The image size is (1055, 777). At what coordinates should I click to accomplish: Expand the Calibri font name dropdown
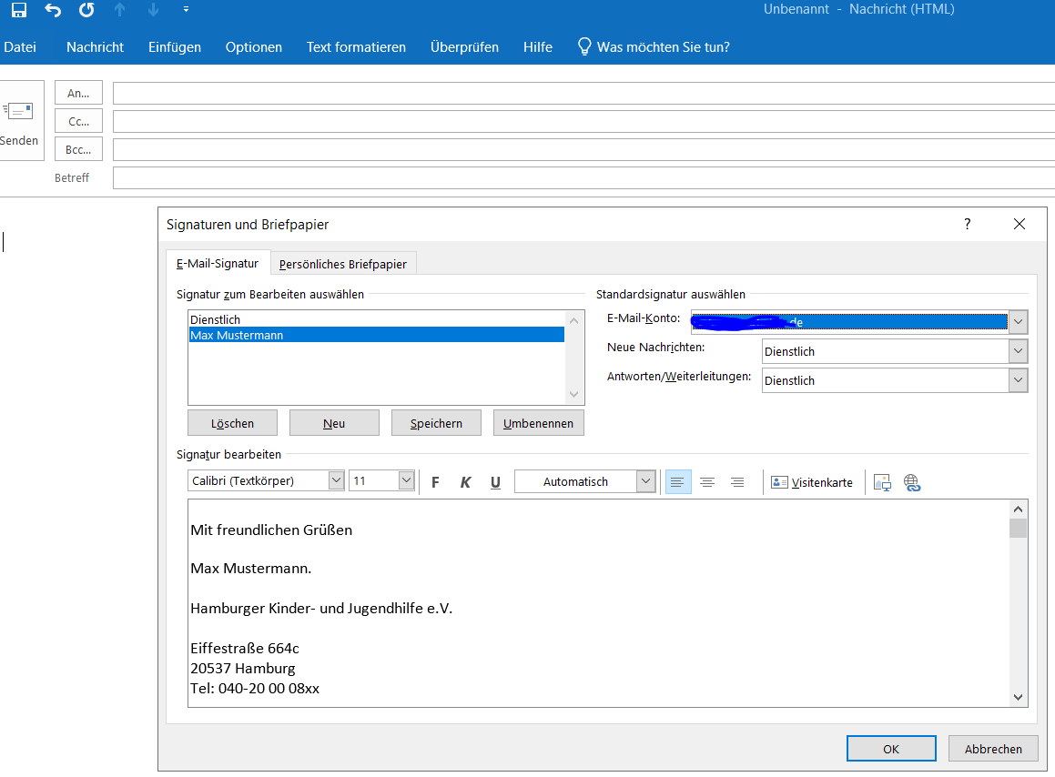pos(336,480)
